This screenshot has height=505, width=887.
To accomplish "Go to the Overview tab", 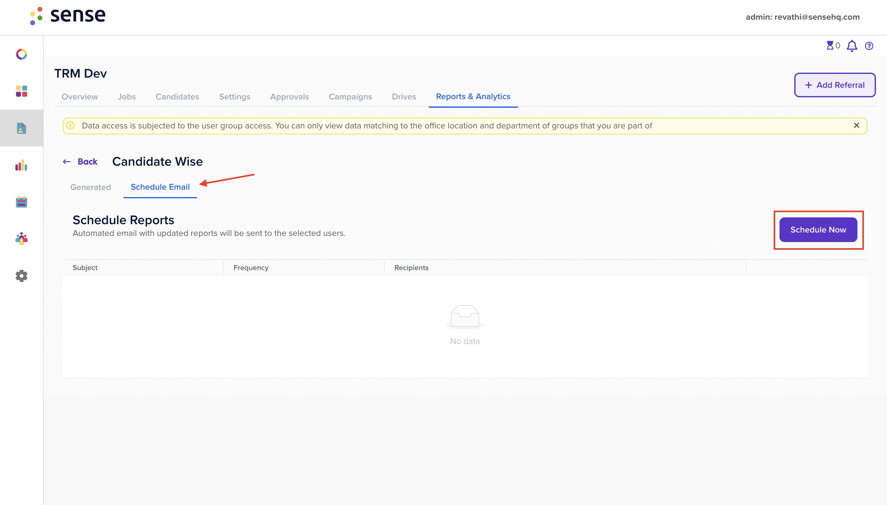I will point(80,97).
